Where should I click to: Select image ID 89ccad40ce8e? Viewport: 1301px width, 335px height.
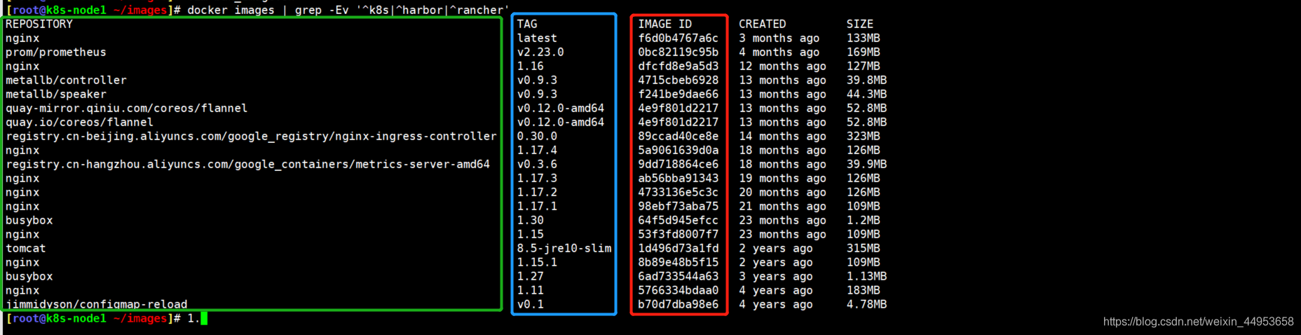[679, 137]
